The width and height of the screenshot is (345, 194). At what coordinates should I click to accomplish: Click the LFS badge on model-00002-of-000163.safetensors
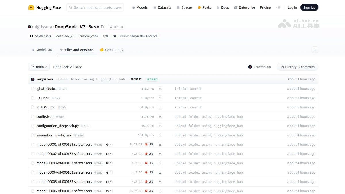(x=149, y=154)
